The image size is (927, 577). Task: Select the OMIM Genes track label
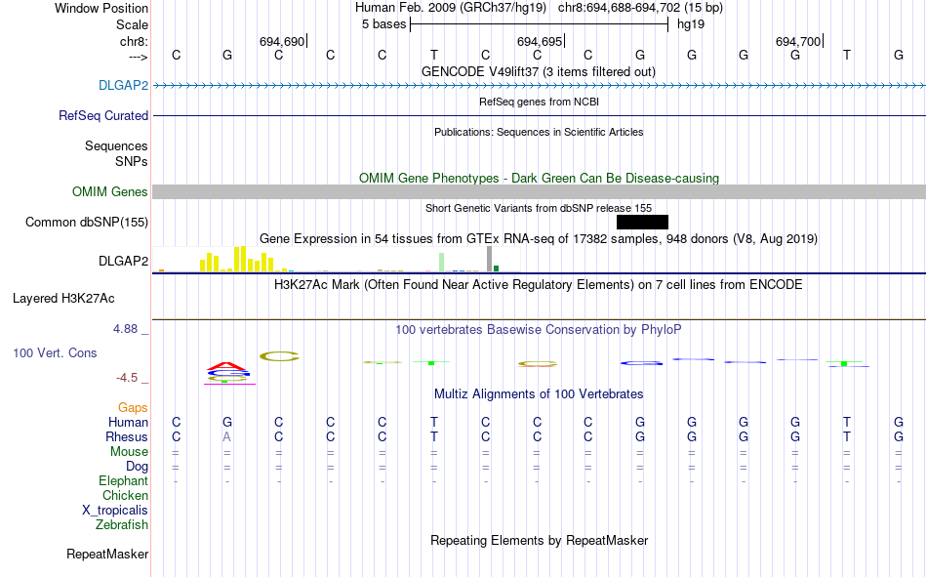click(x=110, y=191)
